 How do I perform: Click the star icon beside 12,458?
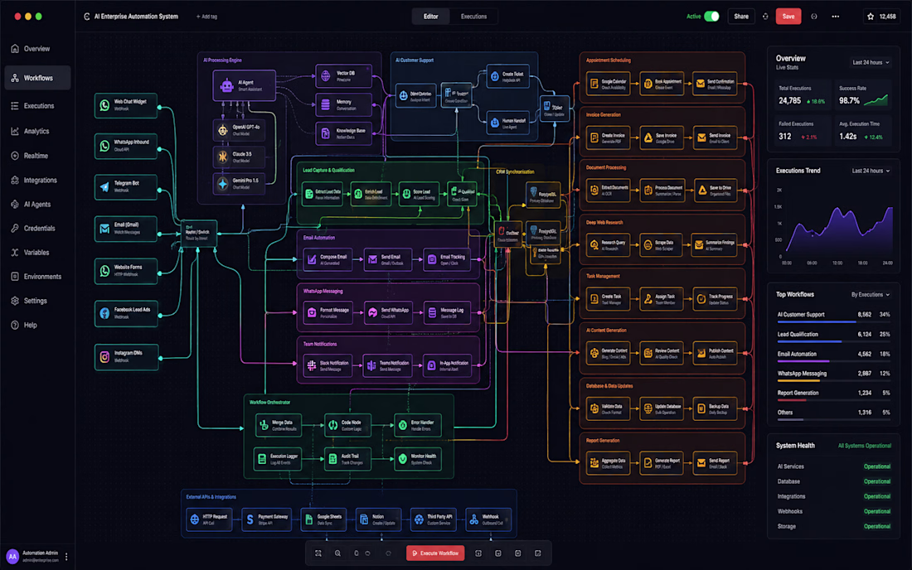coord(871,17)
